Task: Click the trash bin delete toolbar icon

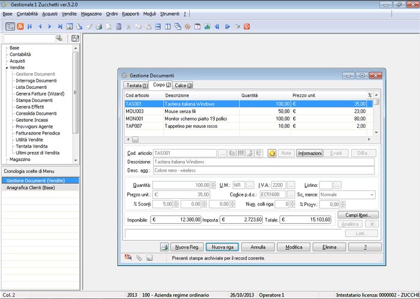Action: point(119,26)
